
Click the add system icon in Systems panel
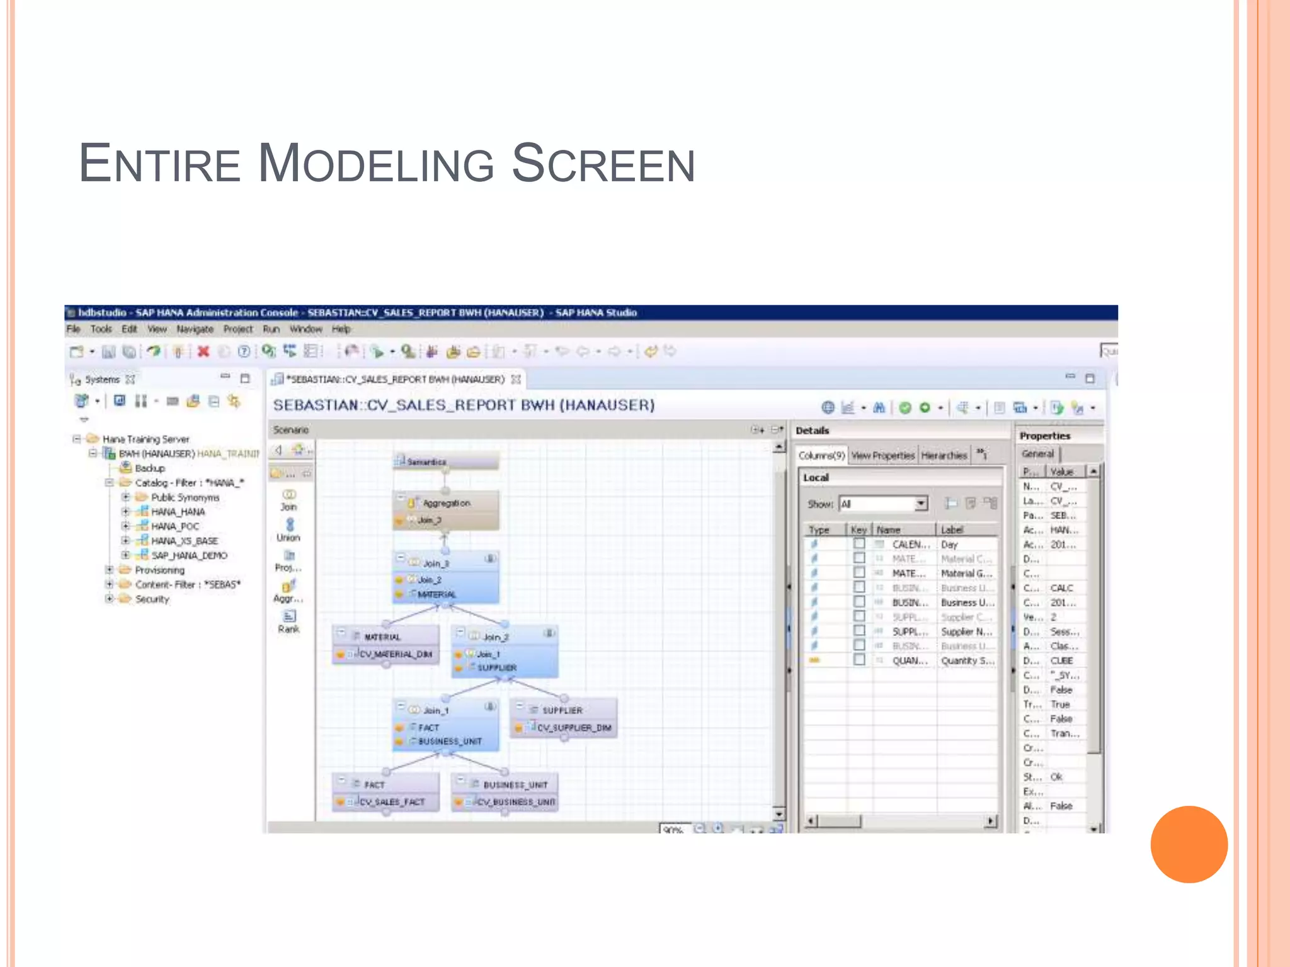coord(81,400)
